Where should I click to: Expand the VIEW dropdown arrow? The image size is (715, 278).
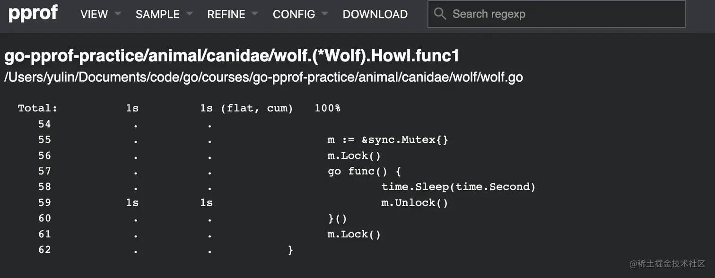[118, 14]
